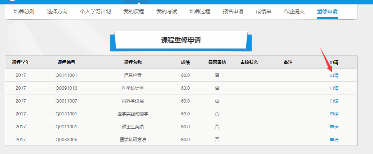Click 申请 link for 硕士生英语
Screen dimensions: 373x154
pos(334,127)
